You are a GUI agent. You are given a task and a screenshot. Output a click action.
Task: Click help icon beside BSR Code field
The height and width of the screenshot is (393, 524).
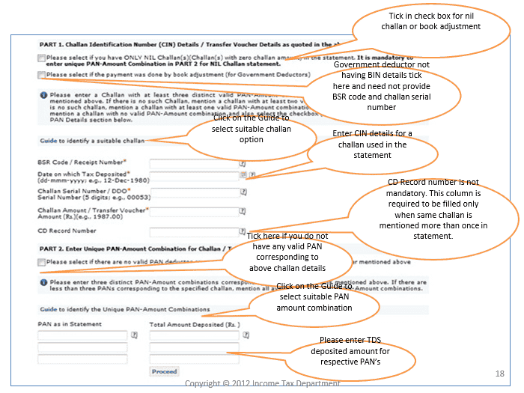tap(243, 164)
